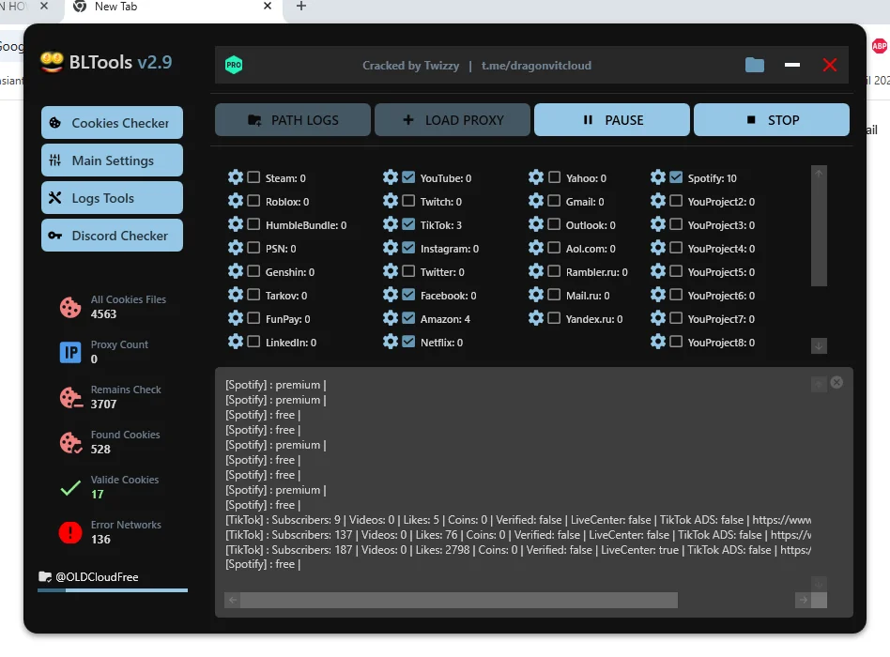Image resolution: width=890 pixels, height=657 pixels.
Task: Uncheck the Spotify checkbox
Action: (676, 177)
